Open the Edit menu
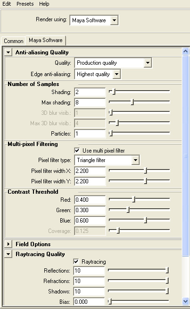 tap(7, 4)
